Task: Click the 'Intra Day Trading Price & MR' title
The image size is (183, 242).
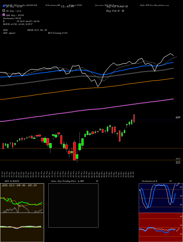Action: (67, 181)
